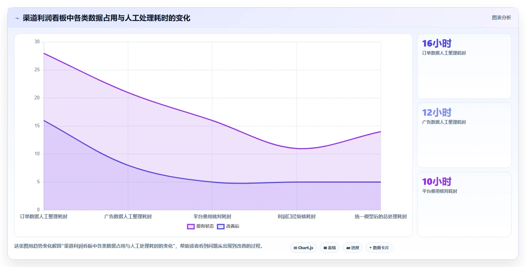Click the y-axis value 30
Viewport: 526px width, 267px height.
(x=37, y=42)
